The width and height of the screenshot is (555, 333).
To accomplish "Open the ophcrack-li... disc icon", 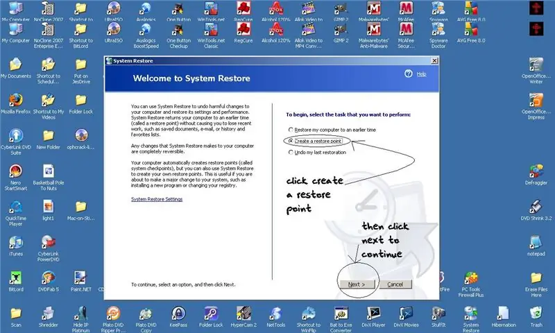I will (81, 136).
